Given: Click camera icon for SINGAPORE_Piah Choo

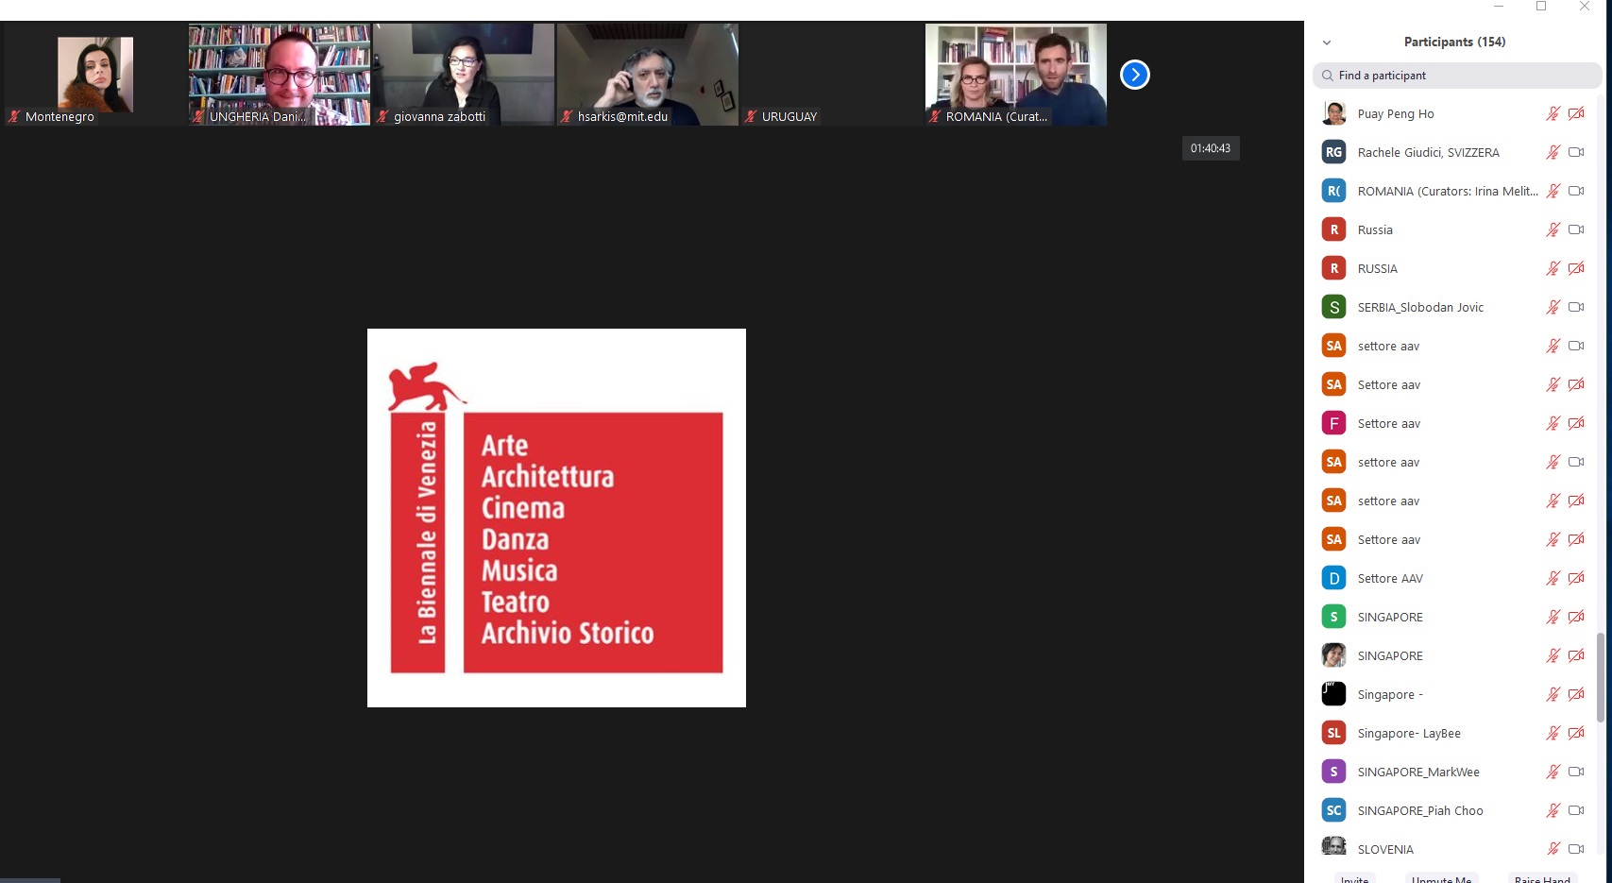Looking at the screenshot, I should click(1576, 810).
